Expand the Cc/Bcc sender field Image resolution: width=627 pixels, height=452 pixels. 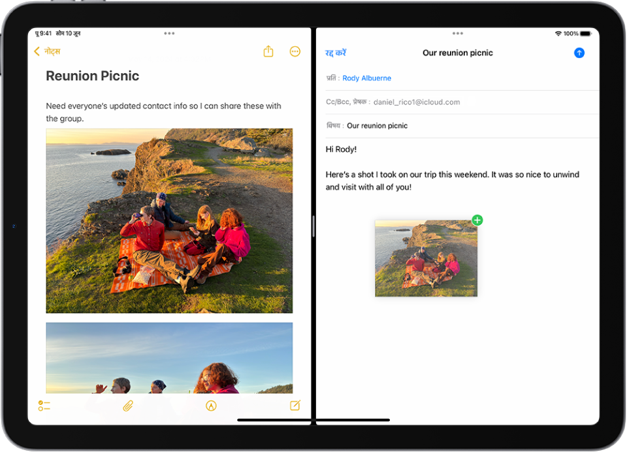pos(462,102)
